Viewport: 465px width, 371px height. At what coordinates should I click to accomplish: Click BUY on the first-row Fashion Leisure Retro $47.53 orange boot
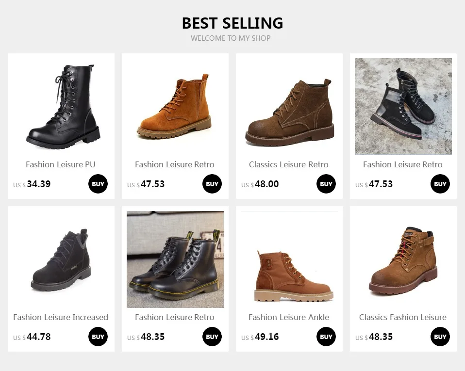212,184
